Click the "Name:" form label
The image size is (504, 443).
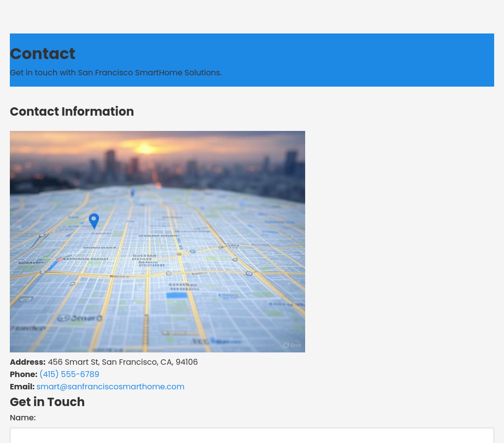pyautogui.click(x=23, y=418)
